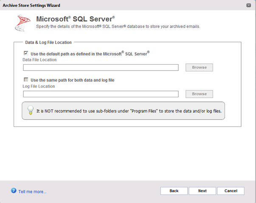Toggle the same path for data and log checkbox
Viewport: 256px width, 203px height.
pos(26,80)
